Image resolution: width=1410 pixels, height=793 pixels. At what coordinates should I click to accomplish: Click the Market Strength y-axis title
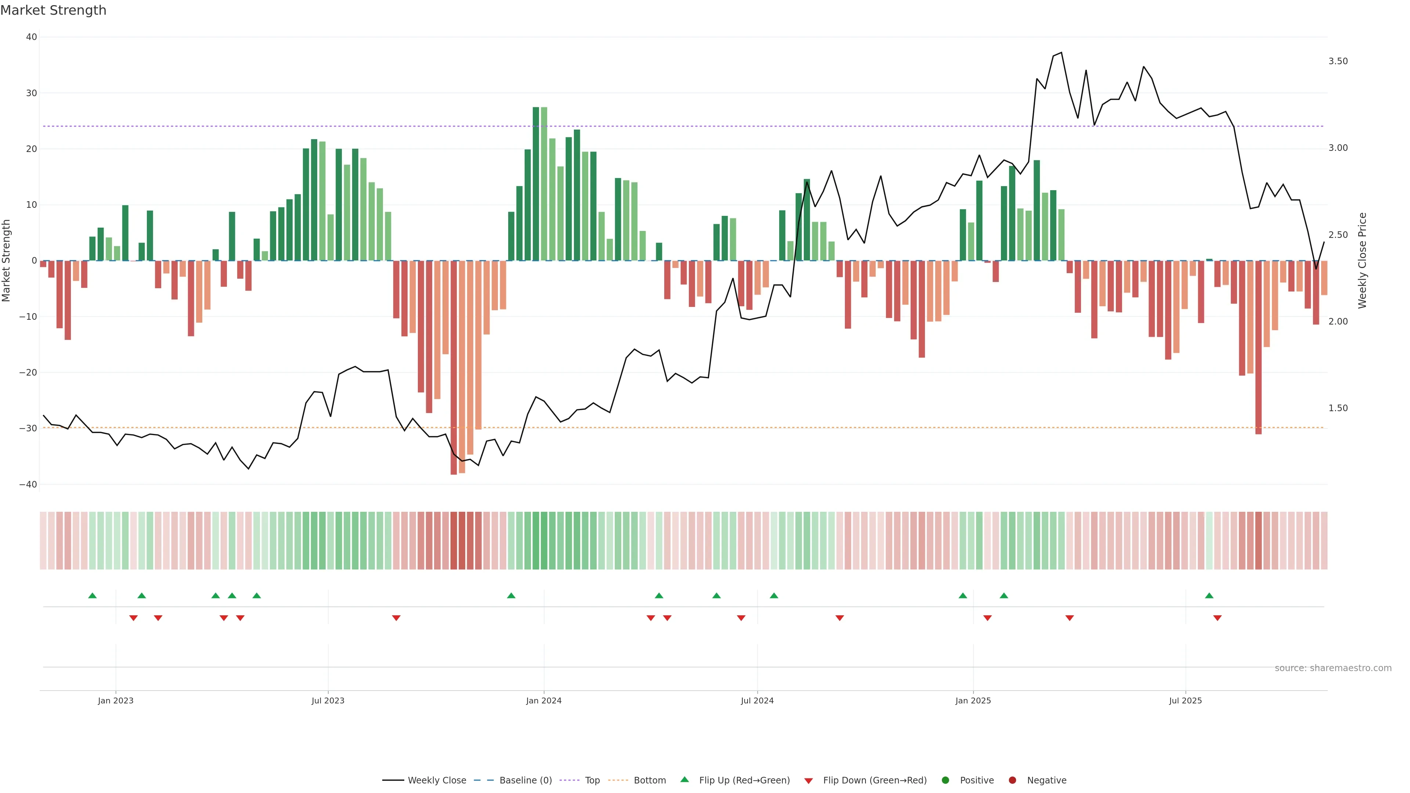point(7,261)
